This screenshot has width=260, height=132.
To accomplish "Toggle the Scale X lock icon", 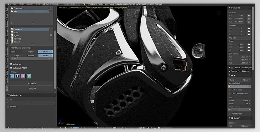I will [x=248, y=44].
